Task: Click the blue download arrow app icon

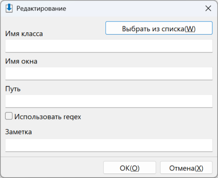Action: [x=9, y=8]
